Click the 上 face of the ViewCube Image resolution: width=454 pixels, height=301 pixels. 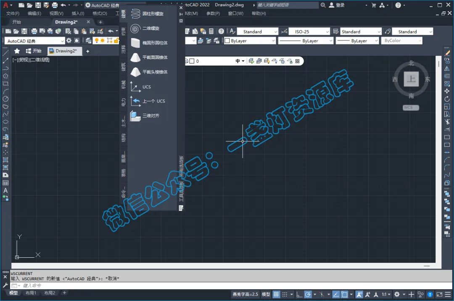[x=411, y=79]
